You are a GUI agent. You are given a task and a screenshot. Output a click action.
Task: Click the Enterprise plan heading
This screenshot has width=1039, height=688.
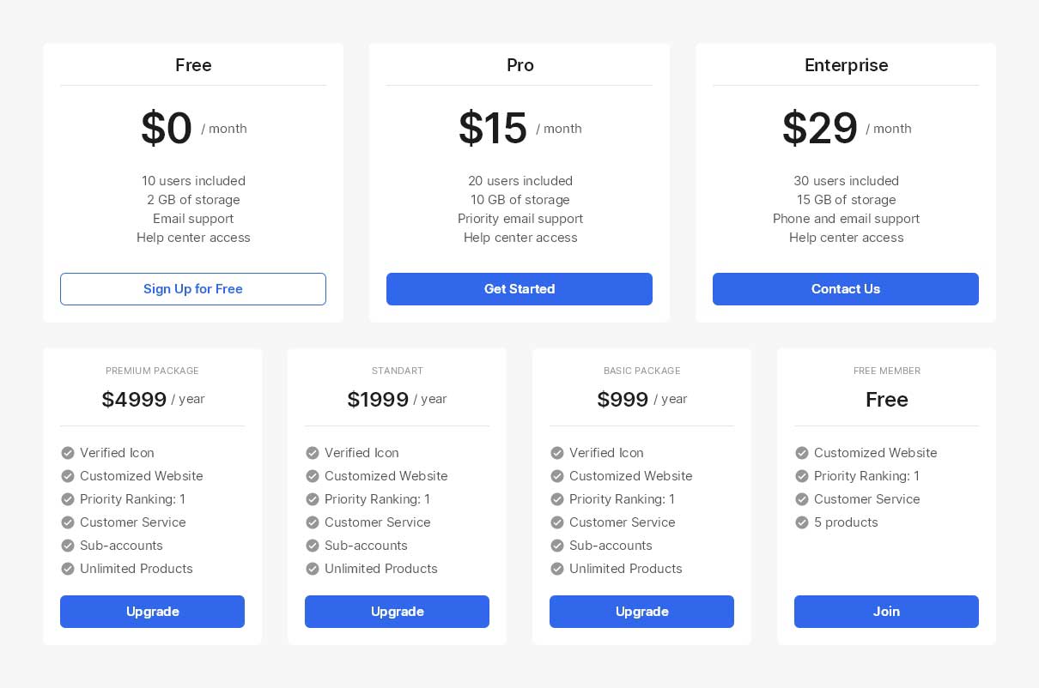coord(846,65)
